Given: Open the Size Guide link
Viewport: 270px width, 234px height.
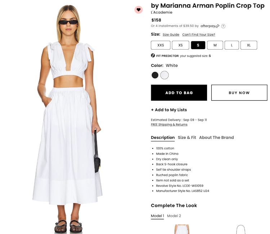Looking at the screenshot, I should pyautogui.click(x=171, y=35).
